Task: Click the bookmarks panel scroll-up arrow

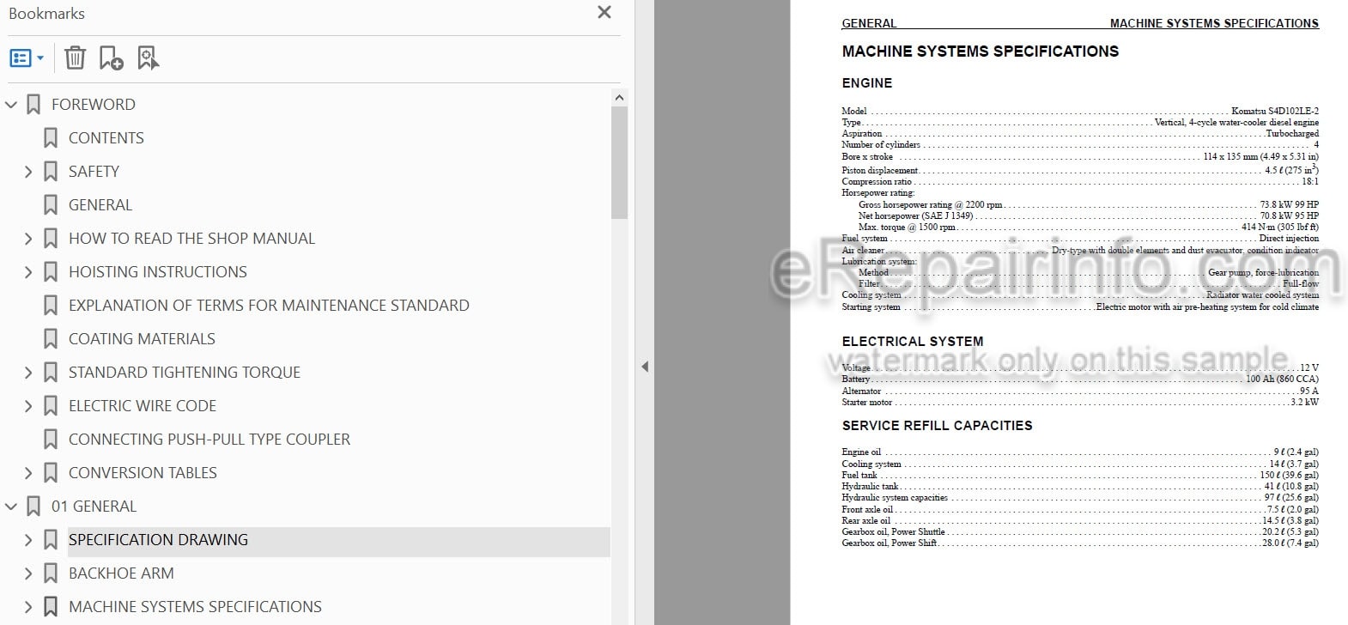Action: pyautogui.click(x=619, y=98)
